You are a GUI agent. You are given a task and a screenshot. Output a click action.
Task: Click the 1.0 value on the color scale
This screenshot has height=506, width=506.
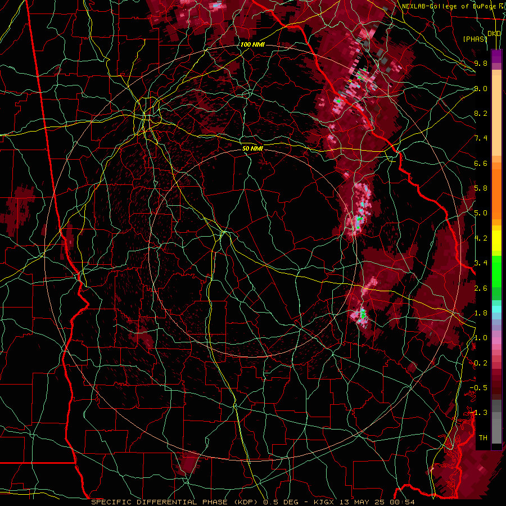[x=481, y=338]
